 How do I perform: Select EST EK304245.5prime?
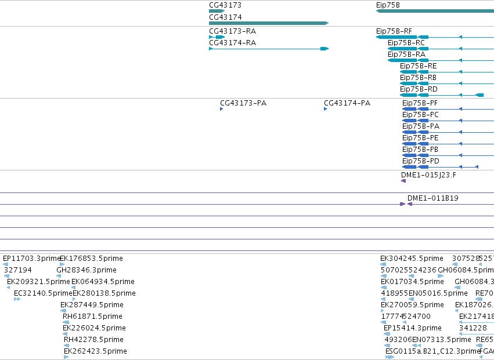pyautogui.click(x=412, y=259)
